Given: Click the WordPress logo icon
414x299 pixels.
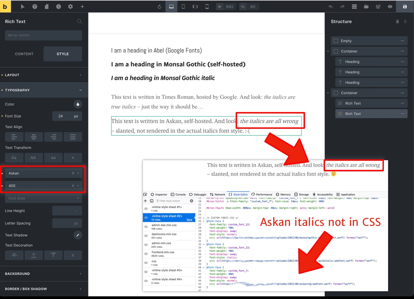Looking at the screenshot, I should click(378, 7).
